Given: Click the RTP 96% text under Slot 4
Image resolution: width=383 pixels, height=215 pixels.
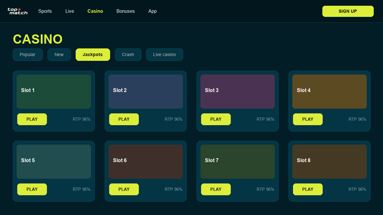Looking at the screenshot, I should [x=357, y=119].
